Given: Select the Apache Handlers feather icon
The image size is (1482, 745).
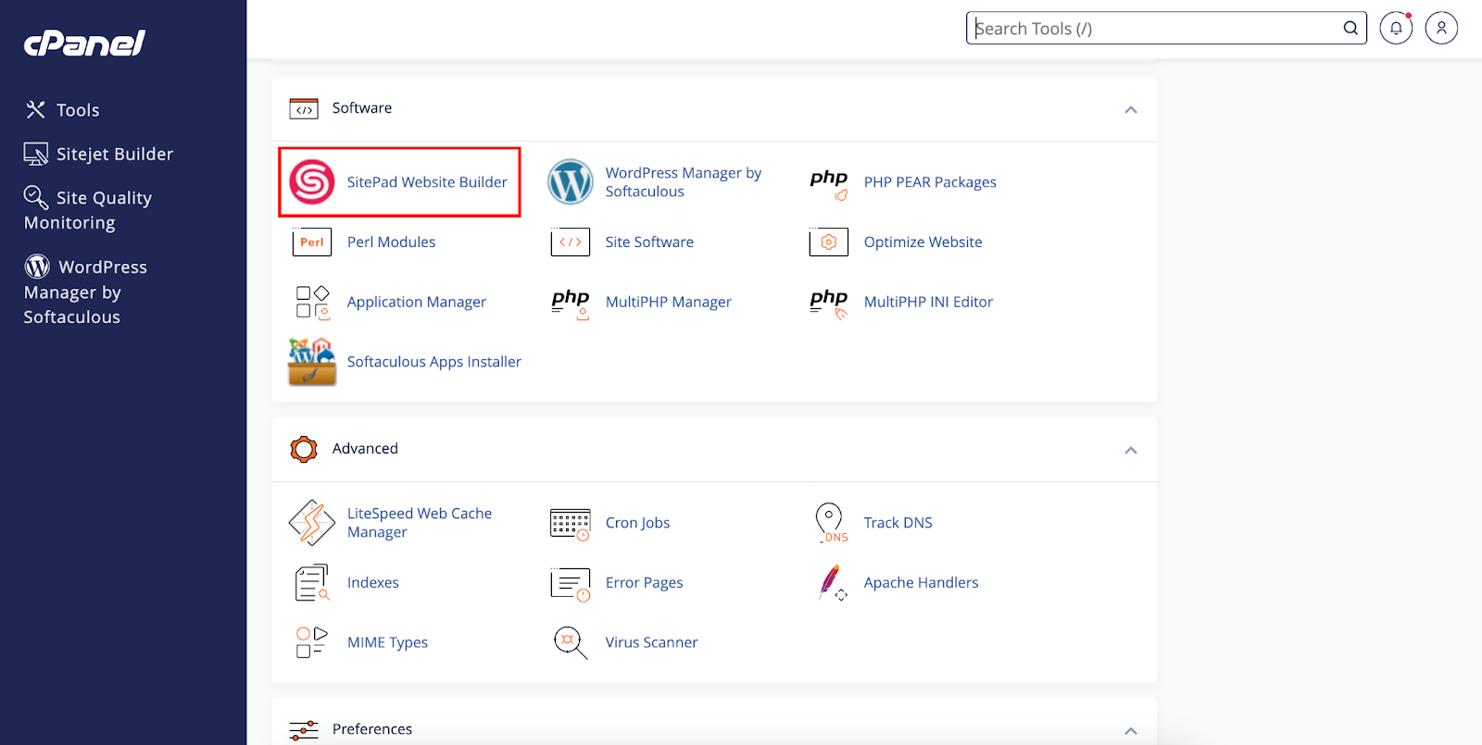Looking at the screenshot, I should point(831,583).
